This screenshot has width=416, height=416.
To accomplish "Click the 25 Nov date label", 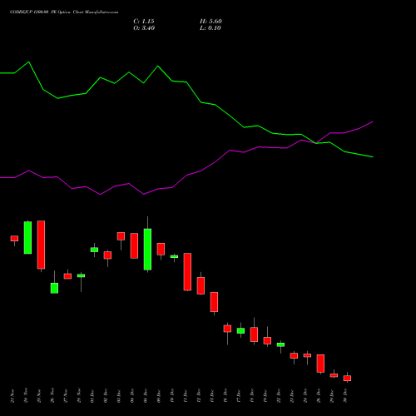I will tap(39, 396).
